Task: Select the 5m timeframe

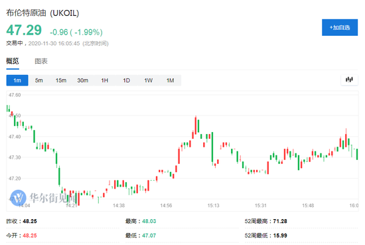Action: tap(39, 80)
